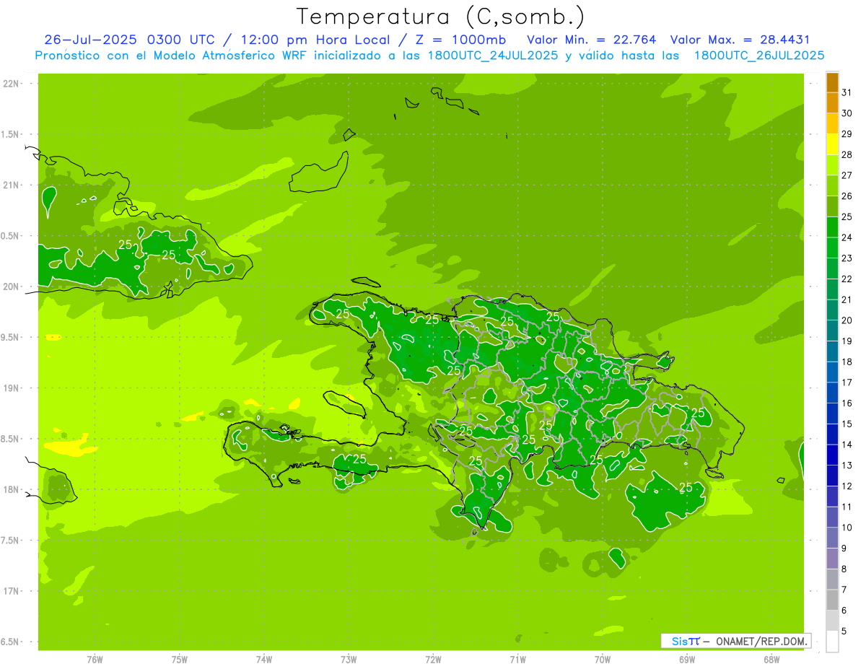Click the 71W longitude axis label
The height and width of the screenshot is (669, 866).
click(517, 660)
